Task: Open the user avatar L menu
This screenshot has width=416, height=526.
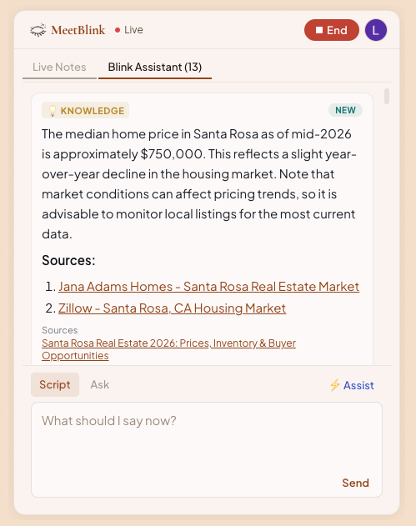Action: click(x=376, y=30)
